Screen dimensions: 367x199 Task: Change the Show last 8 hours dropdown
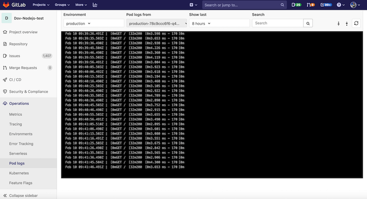219,24
